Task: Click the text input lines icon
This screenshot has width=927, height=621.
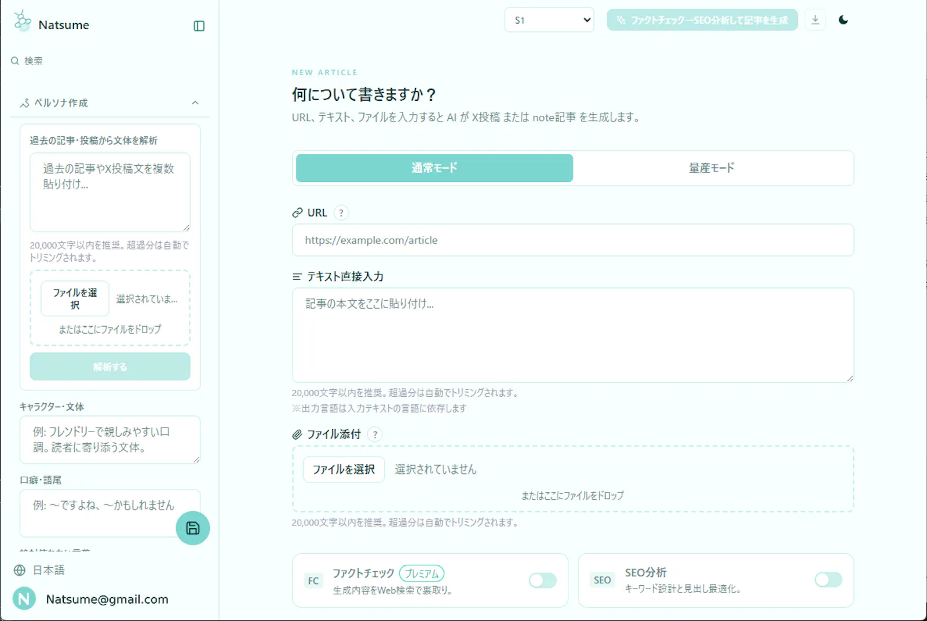Action: 297,277
